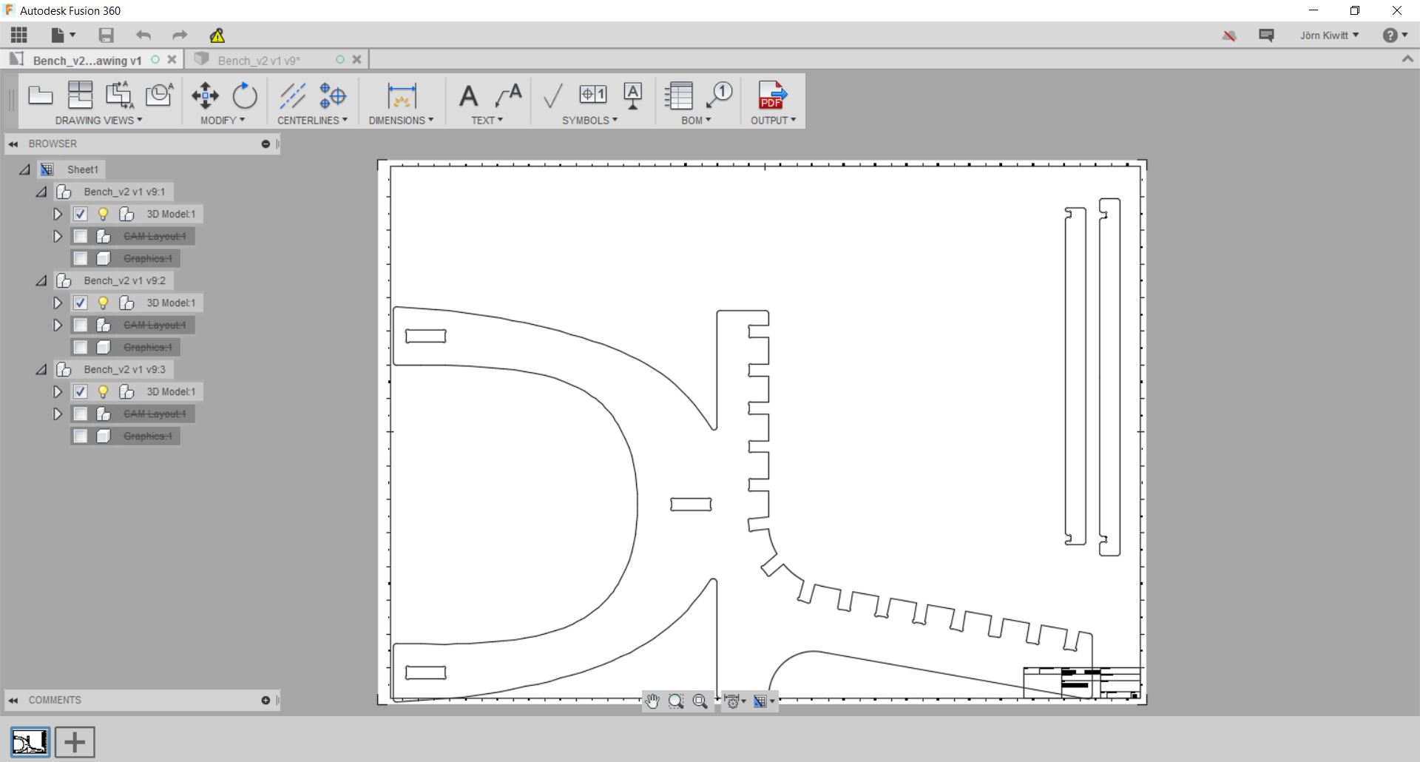
Task: Select the Leader text tool
Action: (x=508, y=95)
